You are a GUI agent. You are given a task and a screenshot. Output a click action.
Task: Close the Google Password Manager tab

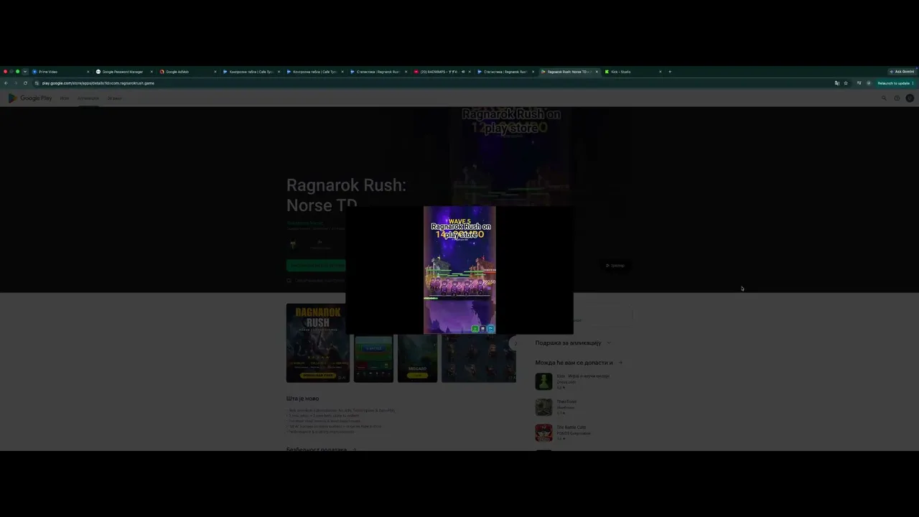151,72
